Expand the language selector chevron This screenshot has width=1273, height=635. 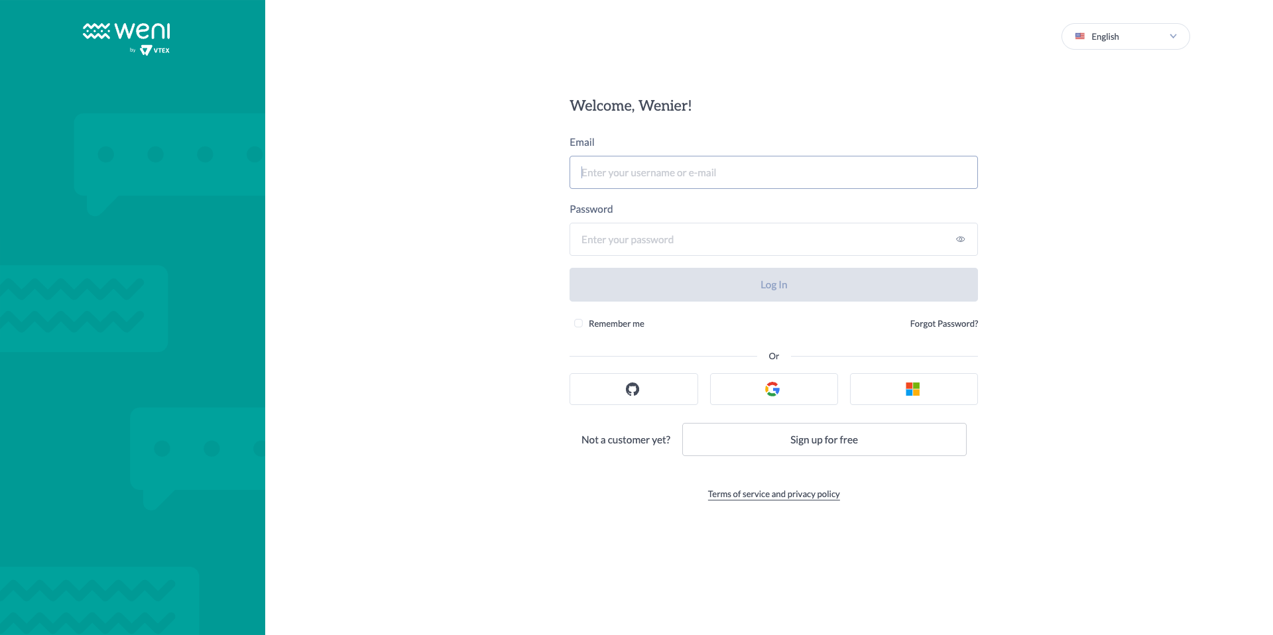1173,36
